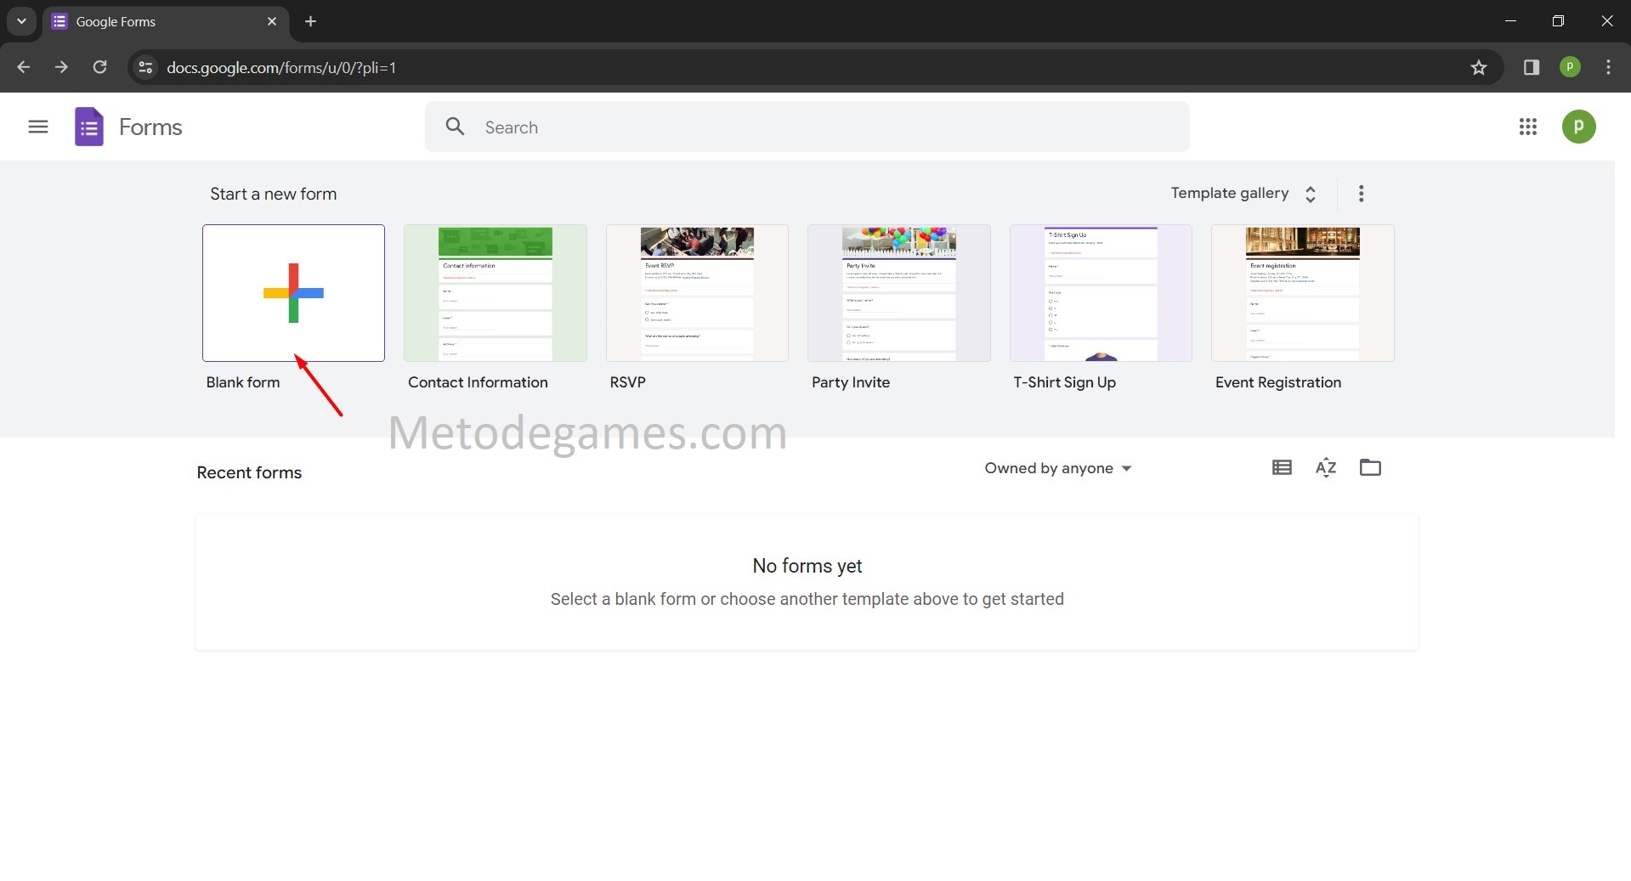Toggle the browser side panel
Screen dimensions: 1631x881
pos(1532,67)
